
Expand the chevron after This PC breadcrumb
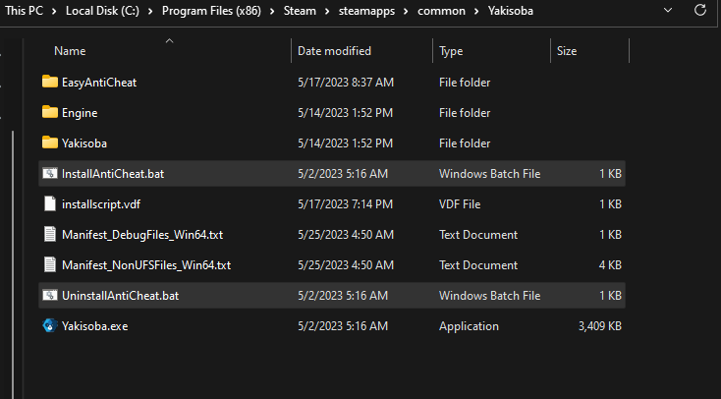(54, 11)
